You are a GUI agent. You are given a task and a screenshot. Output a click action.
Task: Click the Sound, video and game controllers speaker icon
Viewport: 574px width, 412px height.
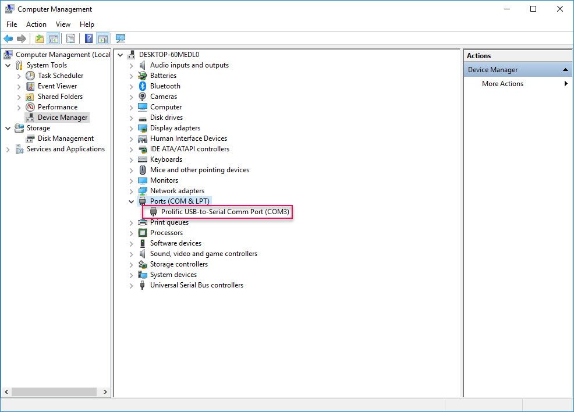pyautogui.click(x=143, y=254)
